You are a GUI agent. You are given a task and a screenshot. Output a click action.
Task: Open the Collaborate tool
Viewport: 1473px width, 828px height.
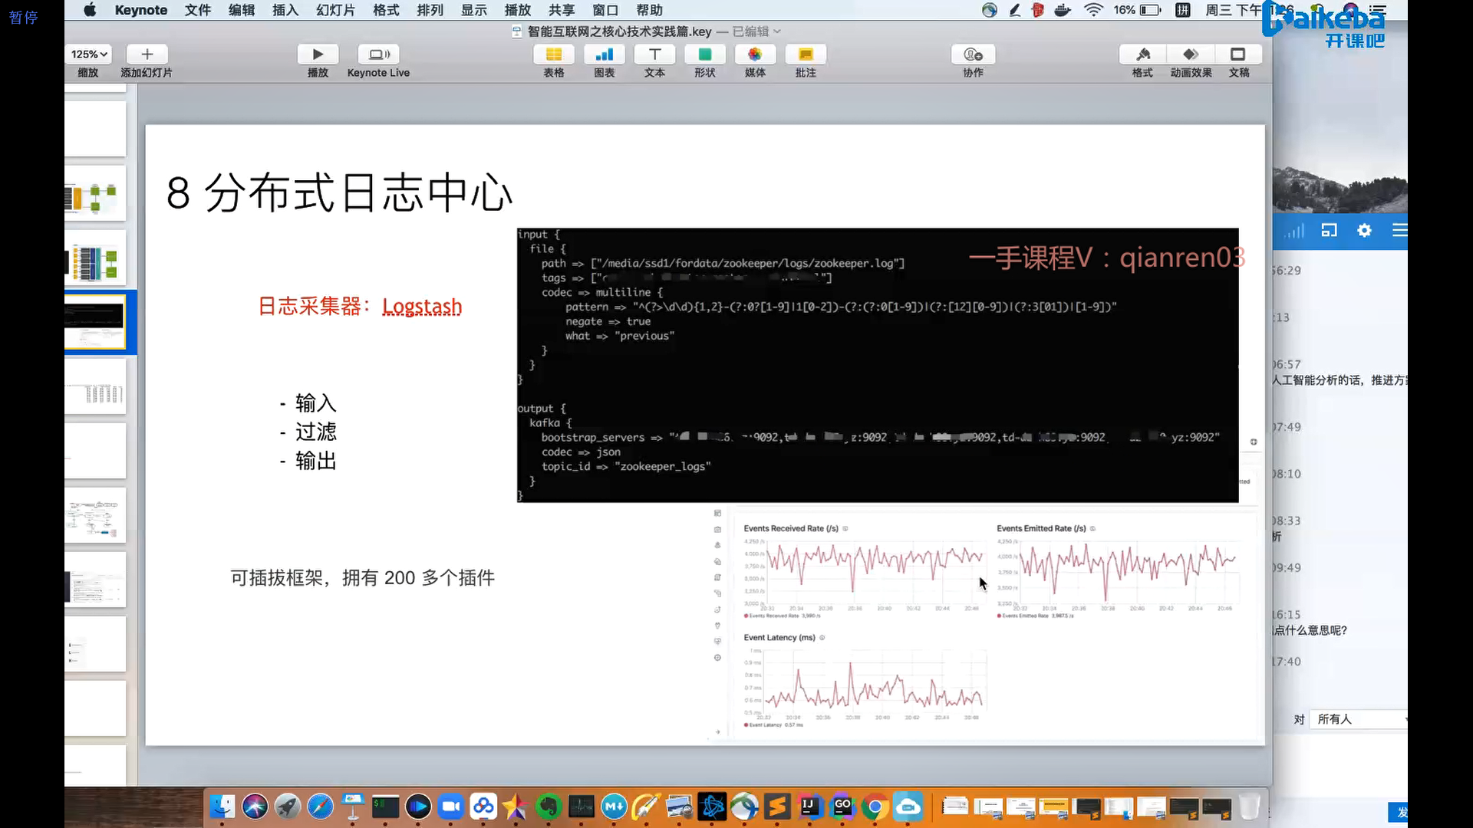(973, 54)
